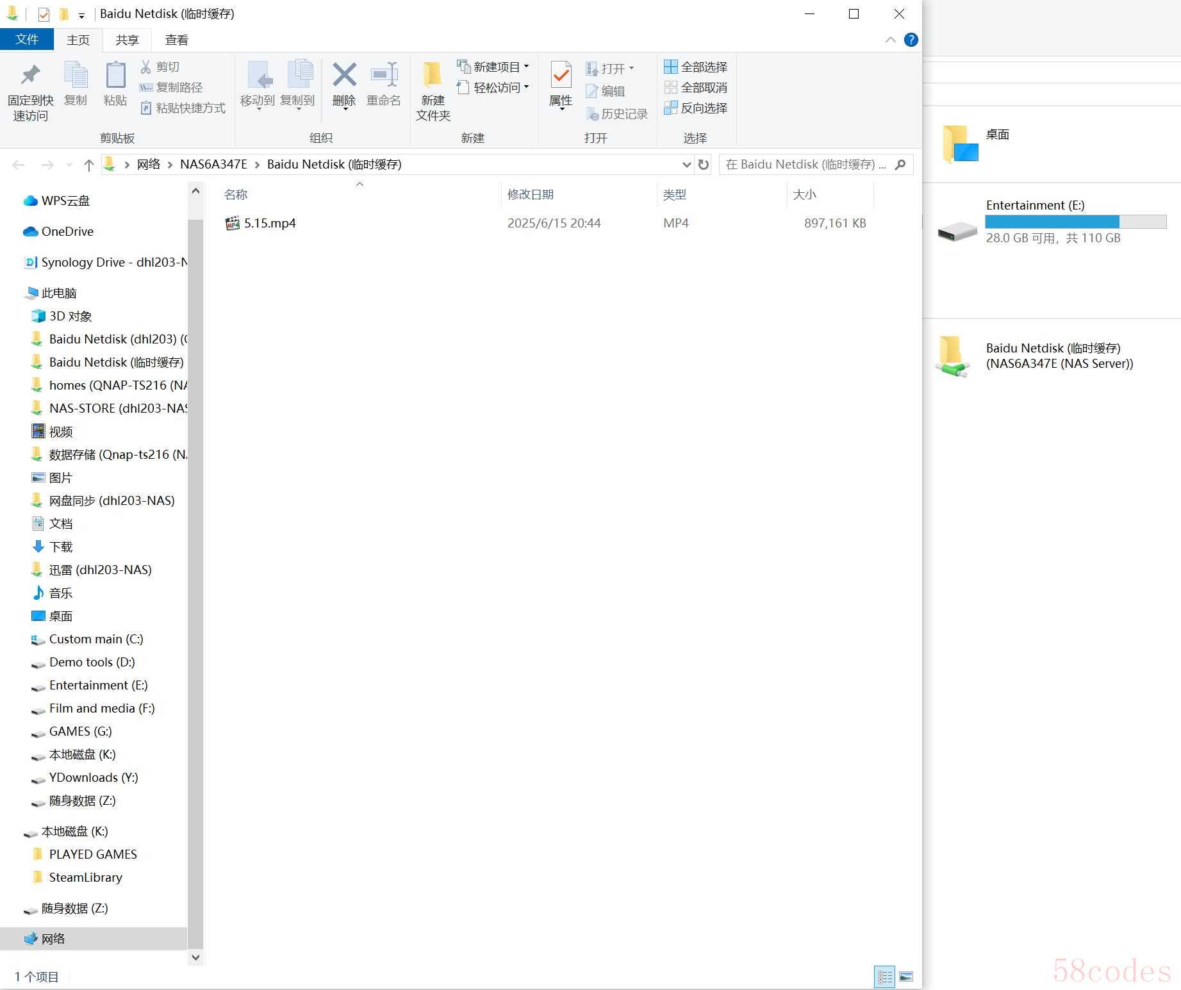1181x990 pixels.
Task: Open PLAYED GAMES folder in the tree
Action: (x=84, y=854)
